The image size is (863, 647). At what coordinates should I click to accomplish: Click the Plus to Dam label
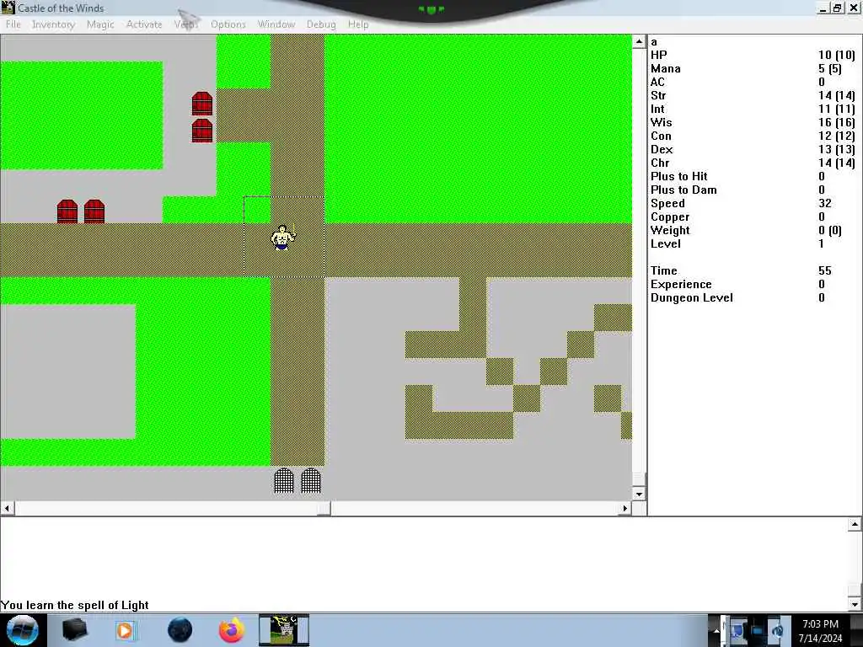[683, 190]
